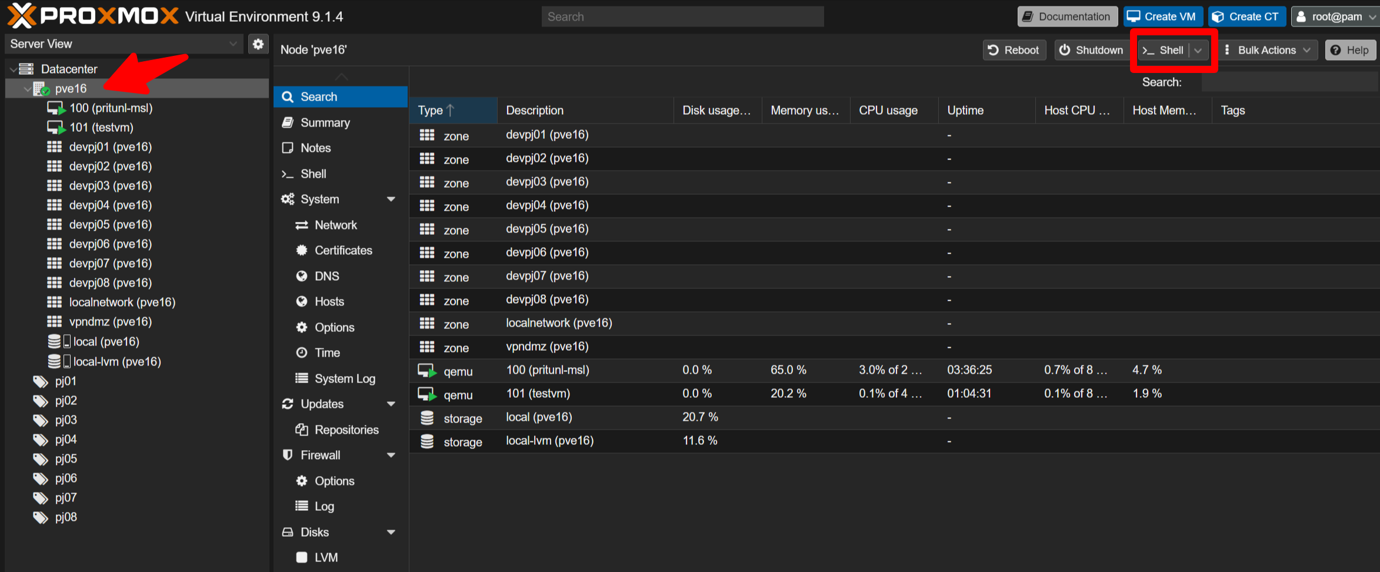Viewport: 1380px width, 572px height.
Task: Click the Help question mark icon
Action: coord(1336,50)
